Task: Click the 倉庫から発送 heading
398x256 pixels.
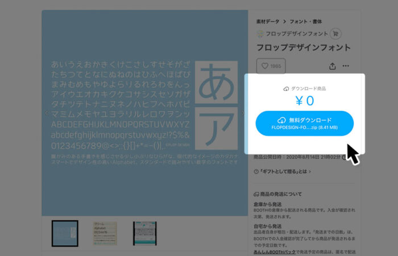Action: tap(268, 204)
